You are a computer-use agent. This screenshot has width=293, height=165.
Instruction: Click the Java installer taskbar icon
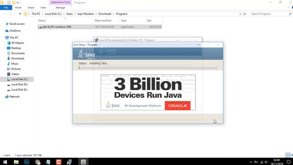[83, 162]
